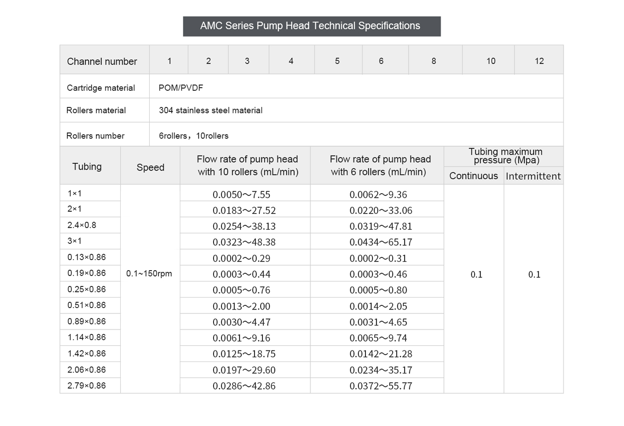Select tubing size '1×1'
This screenshot has height=426, width=624.
click(74, 193)
